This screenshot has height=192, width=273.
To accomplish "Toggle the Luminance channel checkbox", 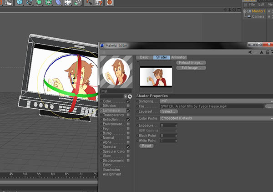I will click(x=128, y=111).
